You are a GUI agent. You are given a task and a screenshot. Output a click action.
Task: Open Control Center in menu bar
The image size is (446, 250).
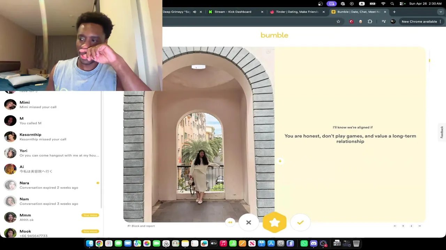point(402,3)
